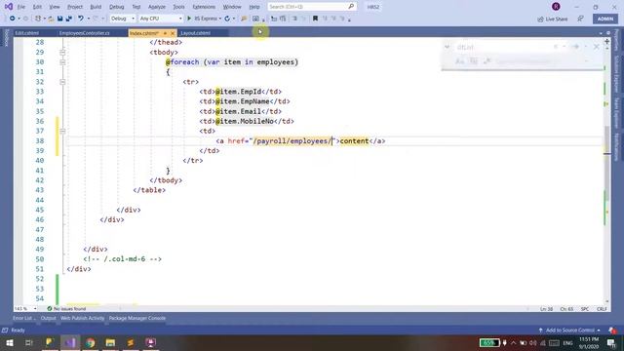Open the Debug menu
Image resolution: width=624 pixels, height=351 pixels.
coord(116,7)
